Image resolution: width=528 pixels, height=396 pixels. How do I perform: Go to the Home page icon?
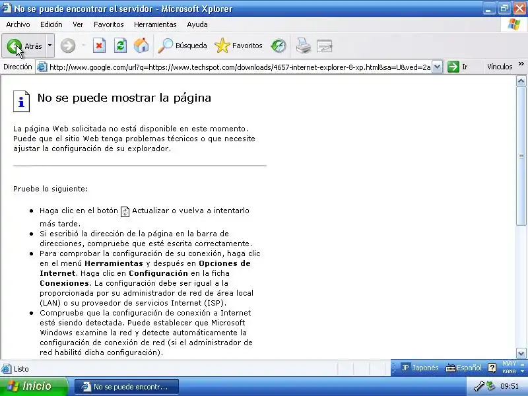tap(141, 46)
